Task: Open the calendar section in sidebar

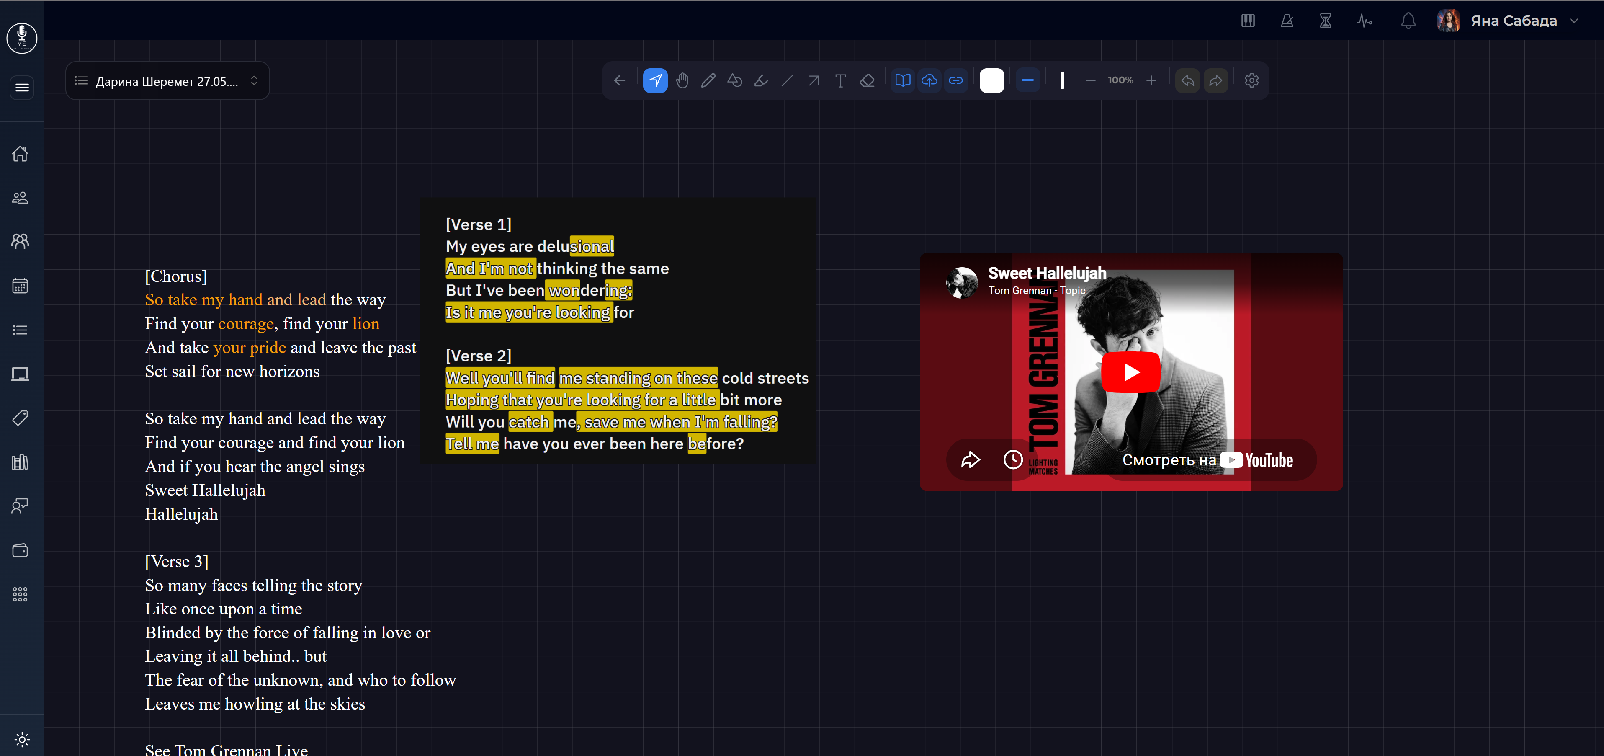Action: coord(21,286)
